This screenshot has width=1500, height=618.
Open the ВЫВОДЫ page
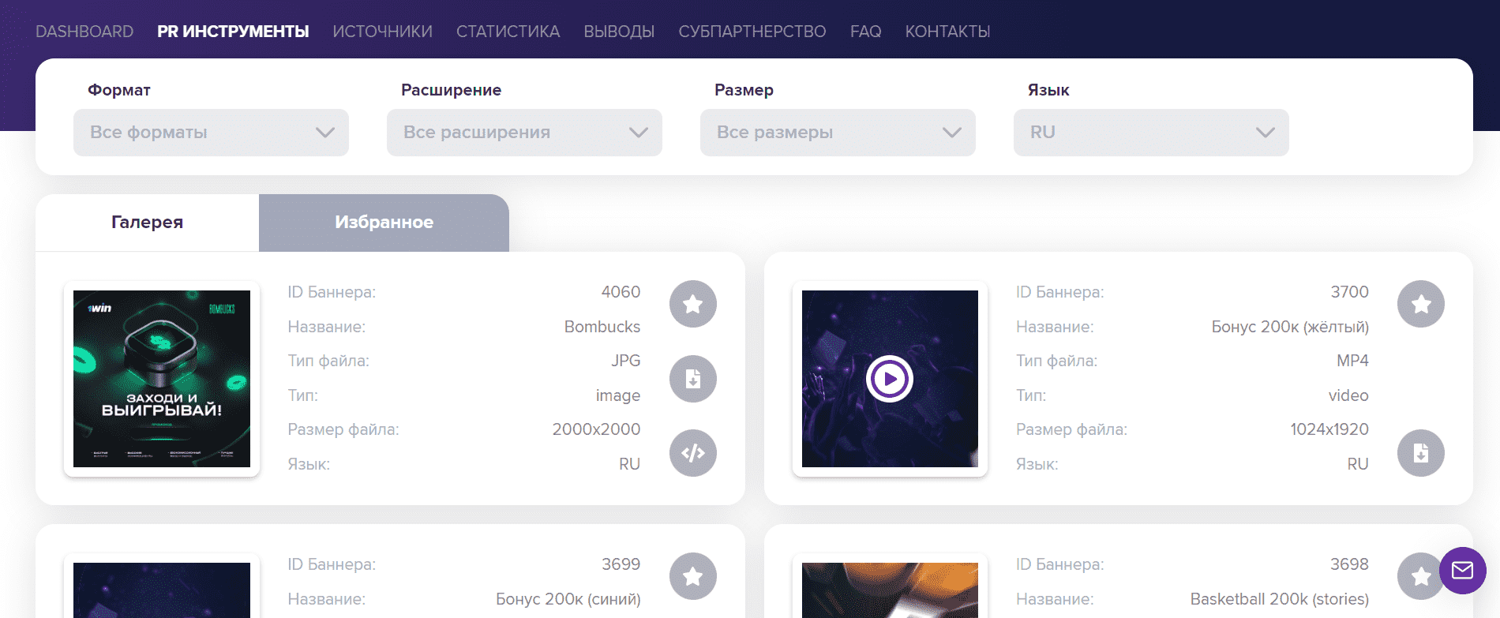619,32
